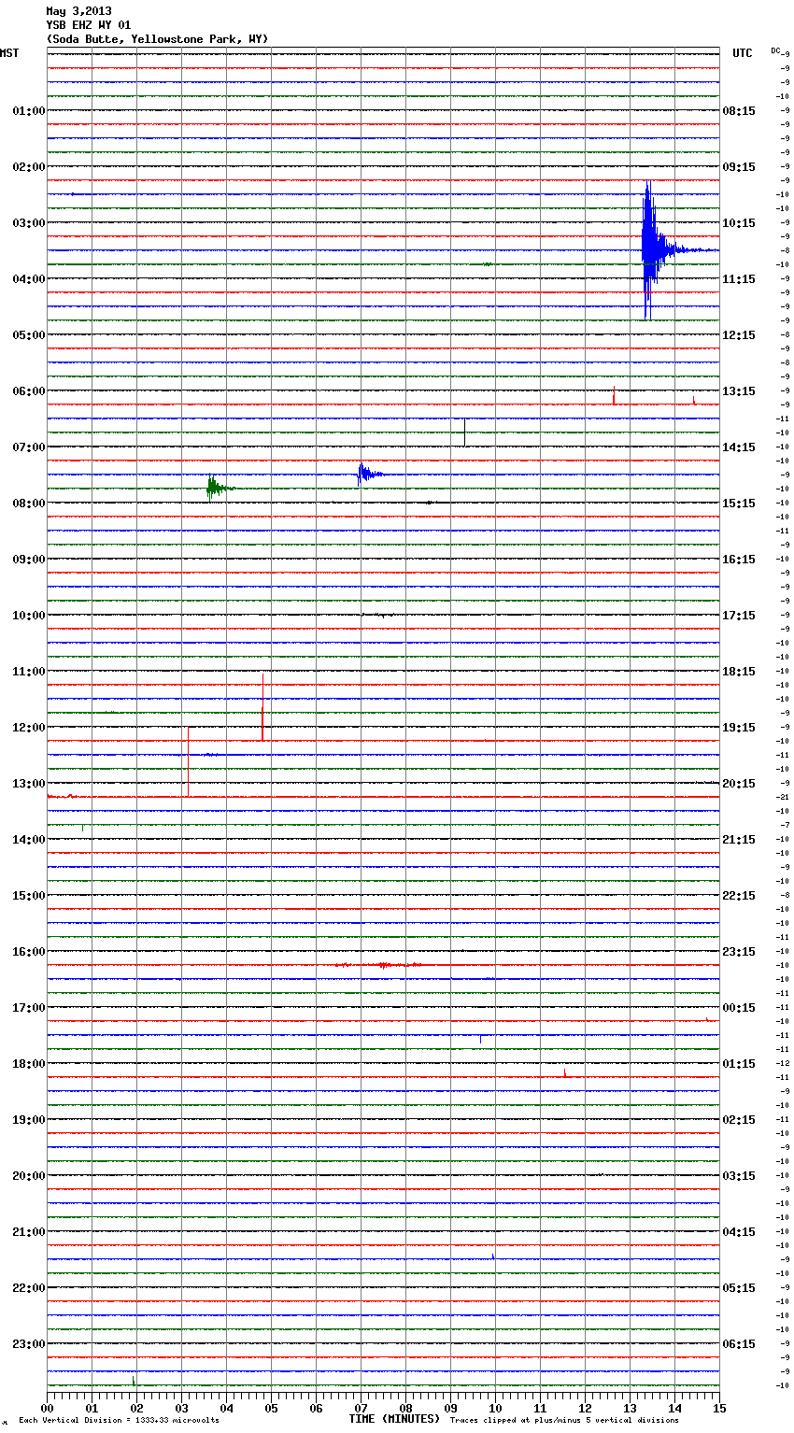Click the 12:15 UTC time label

pyautogui.click(x=739, y=334)
